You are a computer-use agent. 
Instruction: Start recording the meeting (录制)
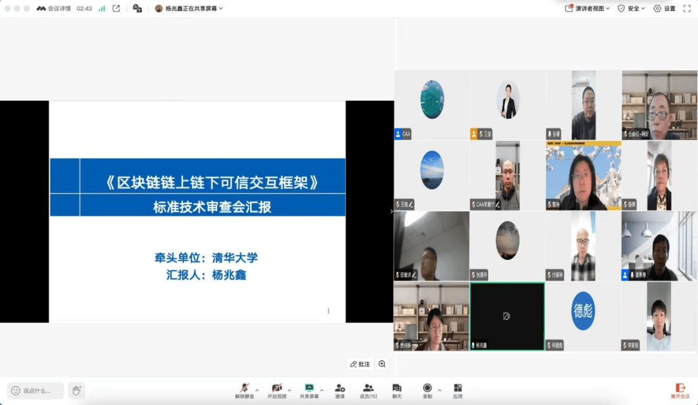pyautogui.click(x=427, y=390)
